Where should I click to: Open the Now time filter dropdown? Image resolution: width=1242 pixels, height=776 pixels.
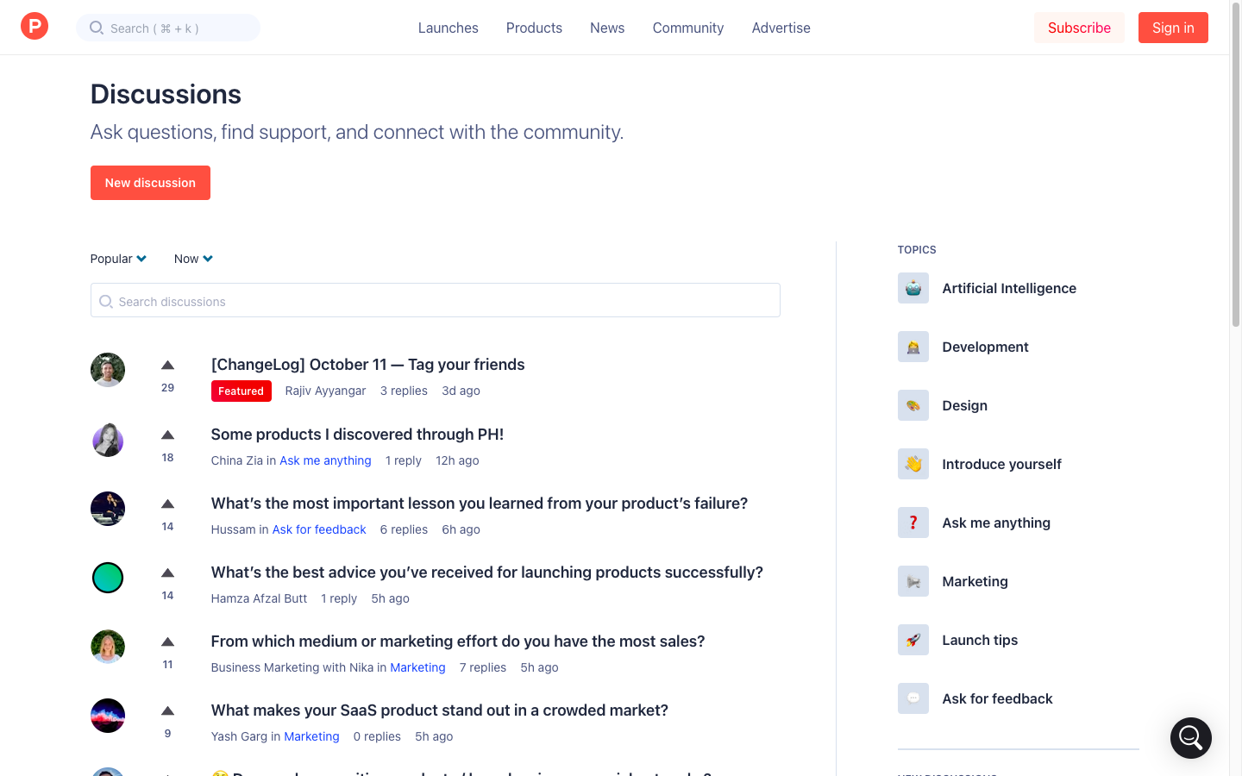point(193,259)
